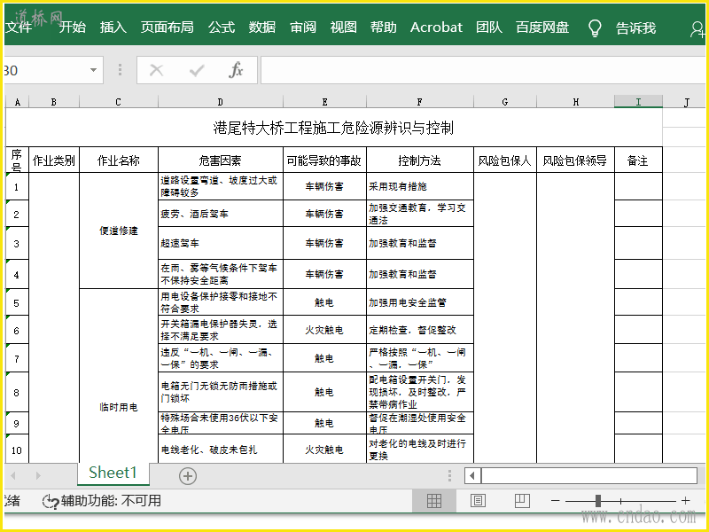Select the 采用现有措施 cell
Viewport: 709px width, 532px height.
(x=420, y=186)
